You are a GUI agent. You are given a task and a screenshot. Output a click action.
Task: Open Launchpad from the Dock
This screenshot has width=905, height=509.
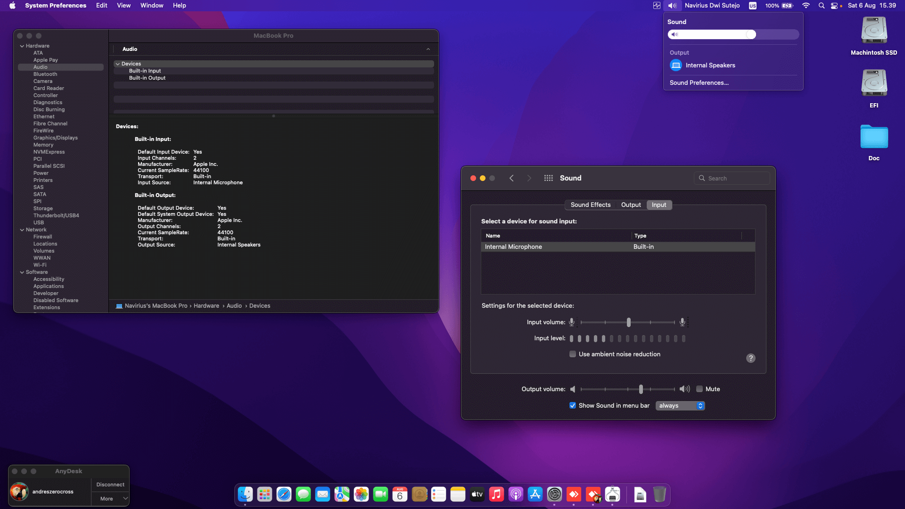[264, 494]
